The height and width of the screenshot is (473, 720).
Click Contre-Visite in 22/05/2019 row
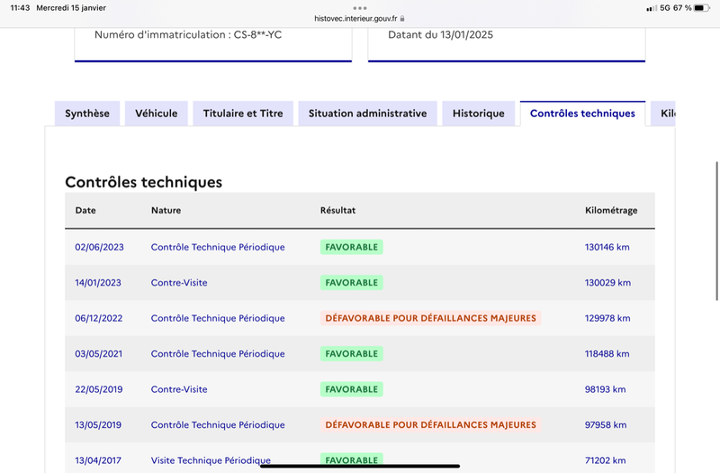coord(179,389)
